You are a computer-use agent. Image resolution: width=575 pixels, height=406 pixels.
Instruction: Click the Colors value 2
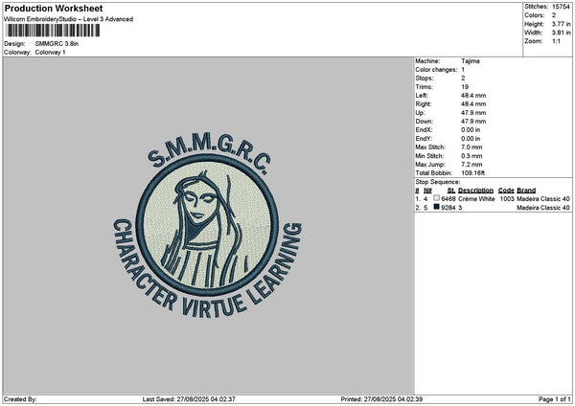click(554, 15)
